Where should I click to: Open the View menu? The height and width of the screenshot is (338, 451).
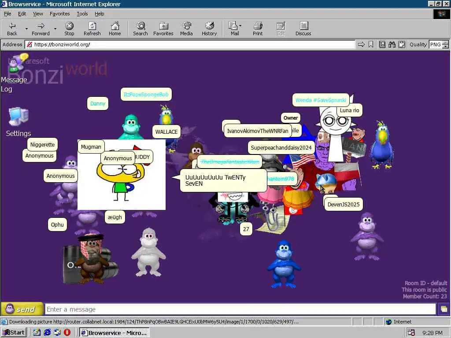click(x=38, y=14)
